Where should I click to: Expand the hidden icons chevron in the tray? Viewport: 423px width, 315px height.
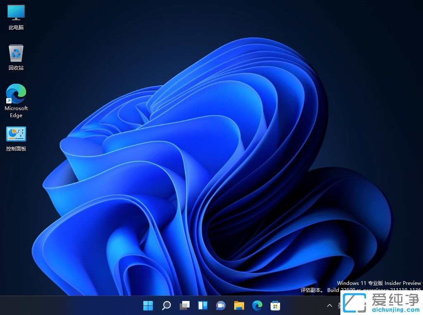point(329,306)
